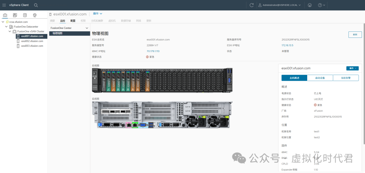Select 物理视图 in the side menu
The height and width of the screenshot is (173, 365).
(70, 33)
